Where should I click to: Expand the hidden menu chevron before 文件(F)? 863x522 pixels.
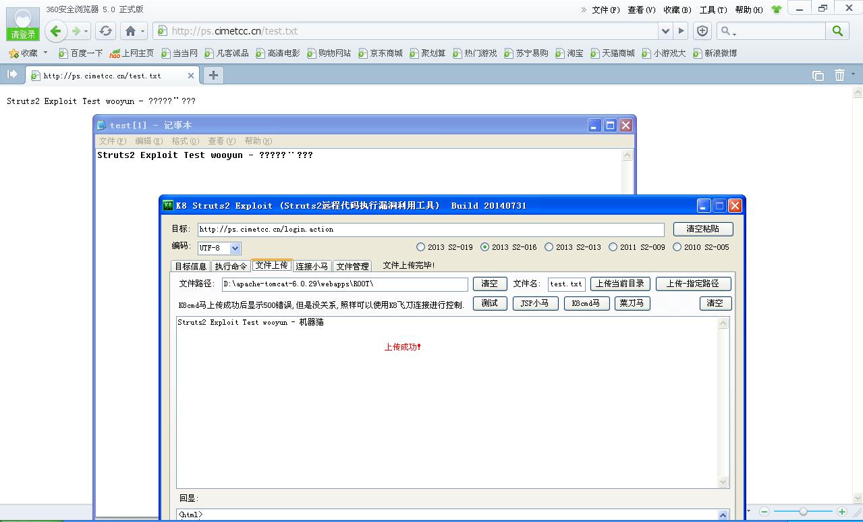[584, 9]
